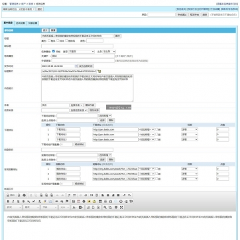Image resolution: width=240 pixels, height=240 pixels.
Task: Click in the subtitle input field
Action: click(77, 46)
